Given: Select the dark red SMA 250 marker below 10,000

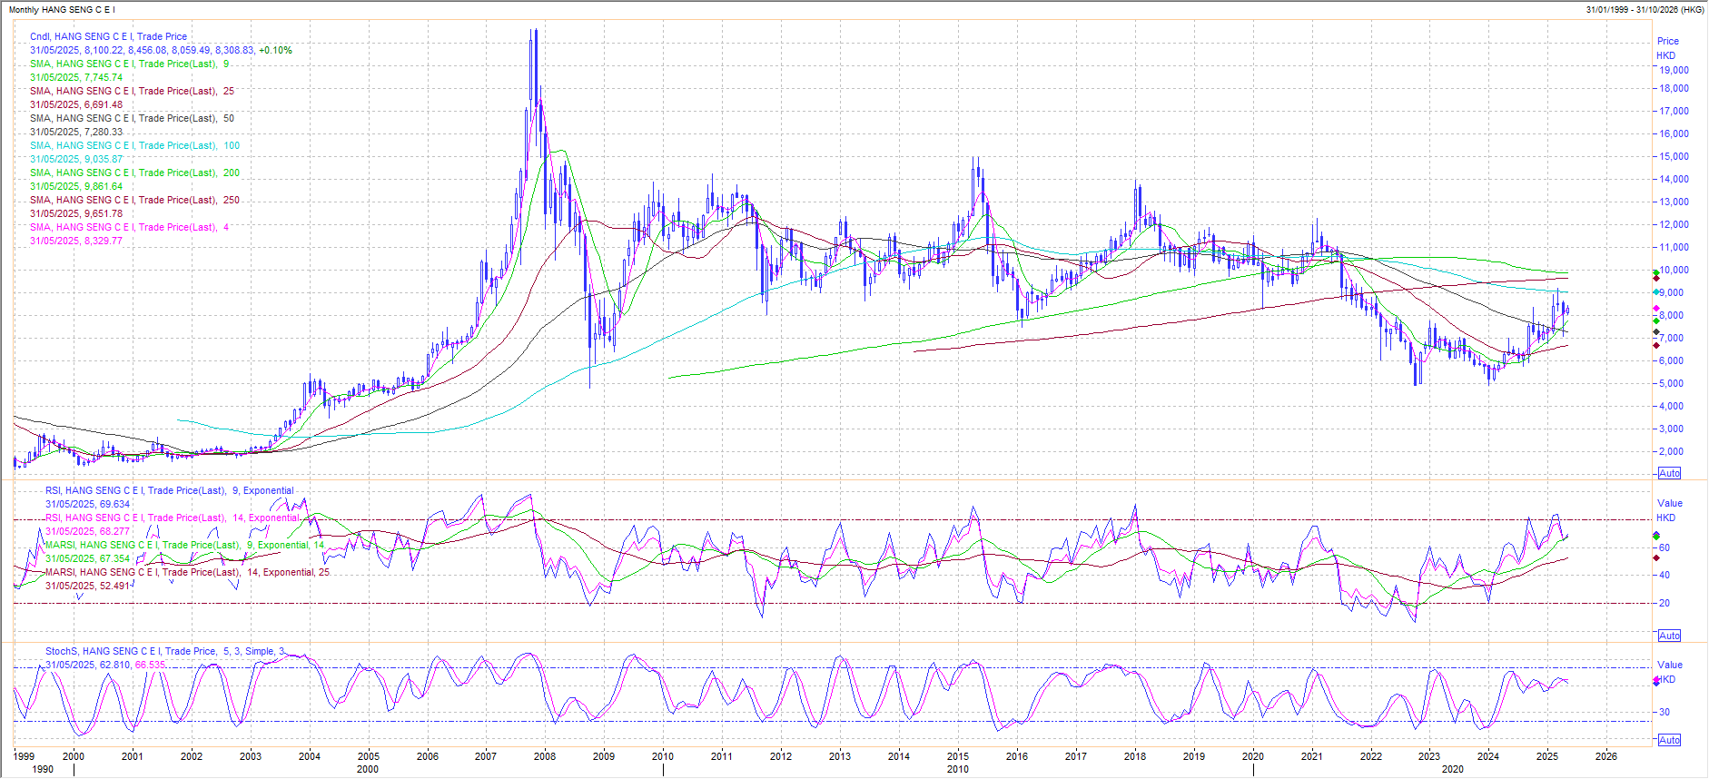Looking at the screenshot, I should [1656, 278].
